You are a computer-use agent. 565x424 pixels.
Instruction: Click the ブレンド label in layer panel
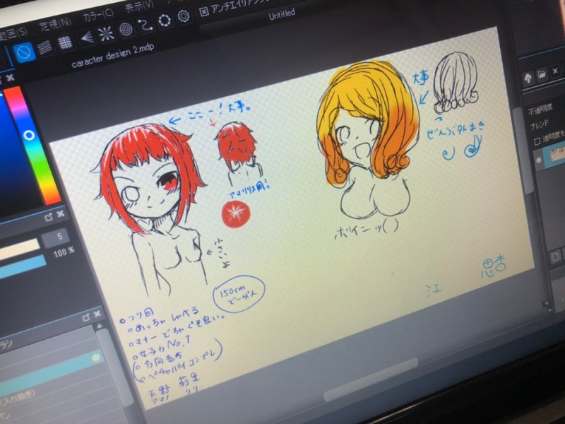539,125
